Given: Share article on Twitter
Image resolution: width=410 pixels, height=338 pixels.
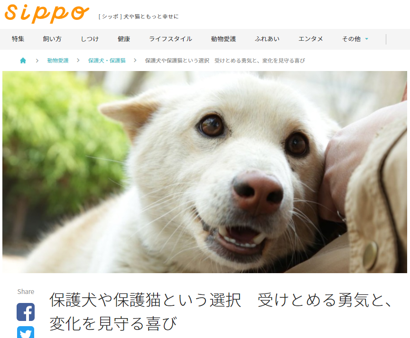Looking at the screenshot, I should pyautogui.click(x=26, y=332).
